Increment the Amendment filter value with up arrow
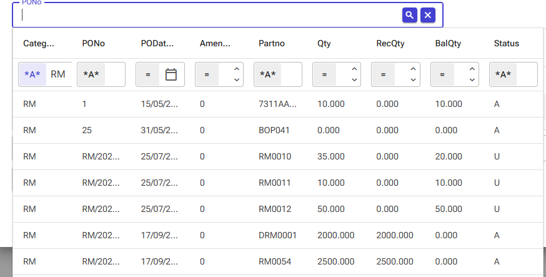Screen dimensions: 546x277 (237, 69)
